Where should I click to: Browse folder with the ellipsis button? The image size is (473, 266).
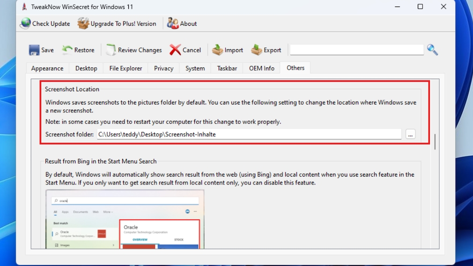tap(410, 134)
